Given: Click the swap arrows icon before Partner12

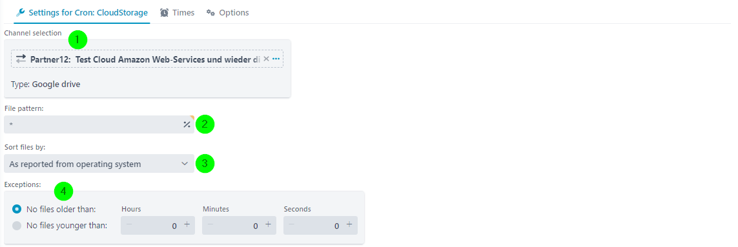Looking at the screenshot, I should [21, 59].
